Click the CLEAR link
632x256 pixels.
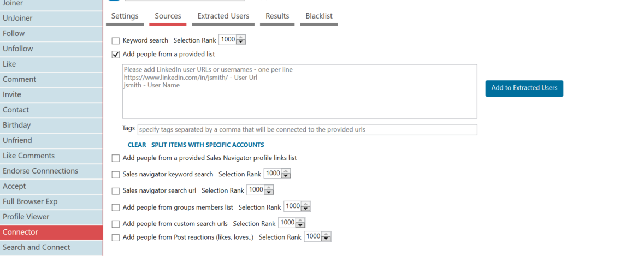[137, 145]
